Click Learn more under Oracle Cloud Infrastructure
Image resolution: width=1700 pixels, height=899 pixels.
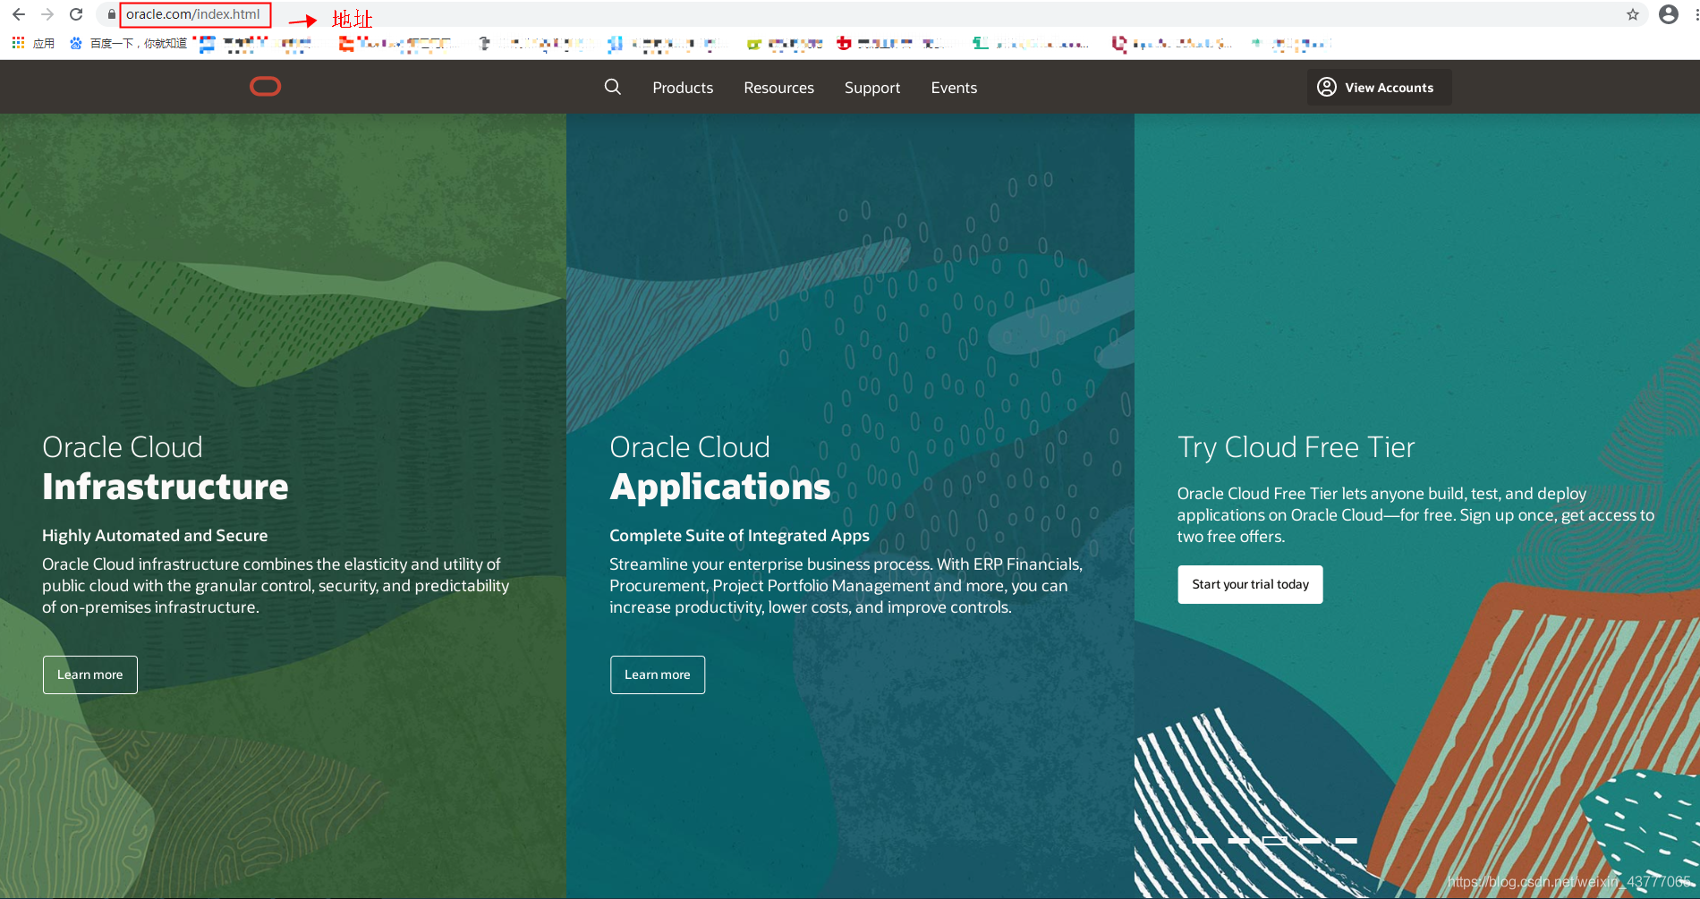[x=90, y=674]
